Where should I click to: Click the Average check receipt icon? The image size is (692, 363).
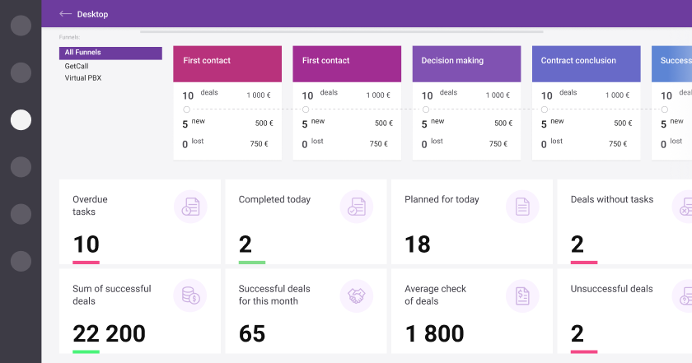point(522,296)
